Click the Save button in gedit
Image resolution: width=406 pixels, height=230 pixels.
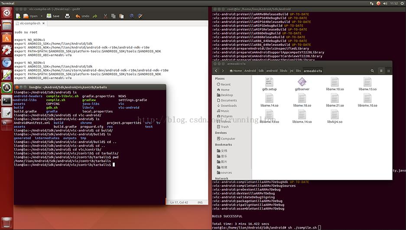[53, 16]
